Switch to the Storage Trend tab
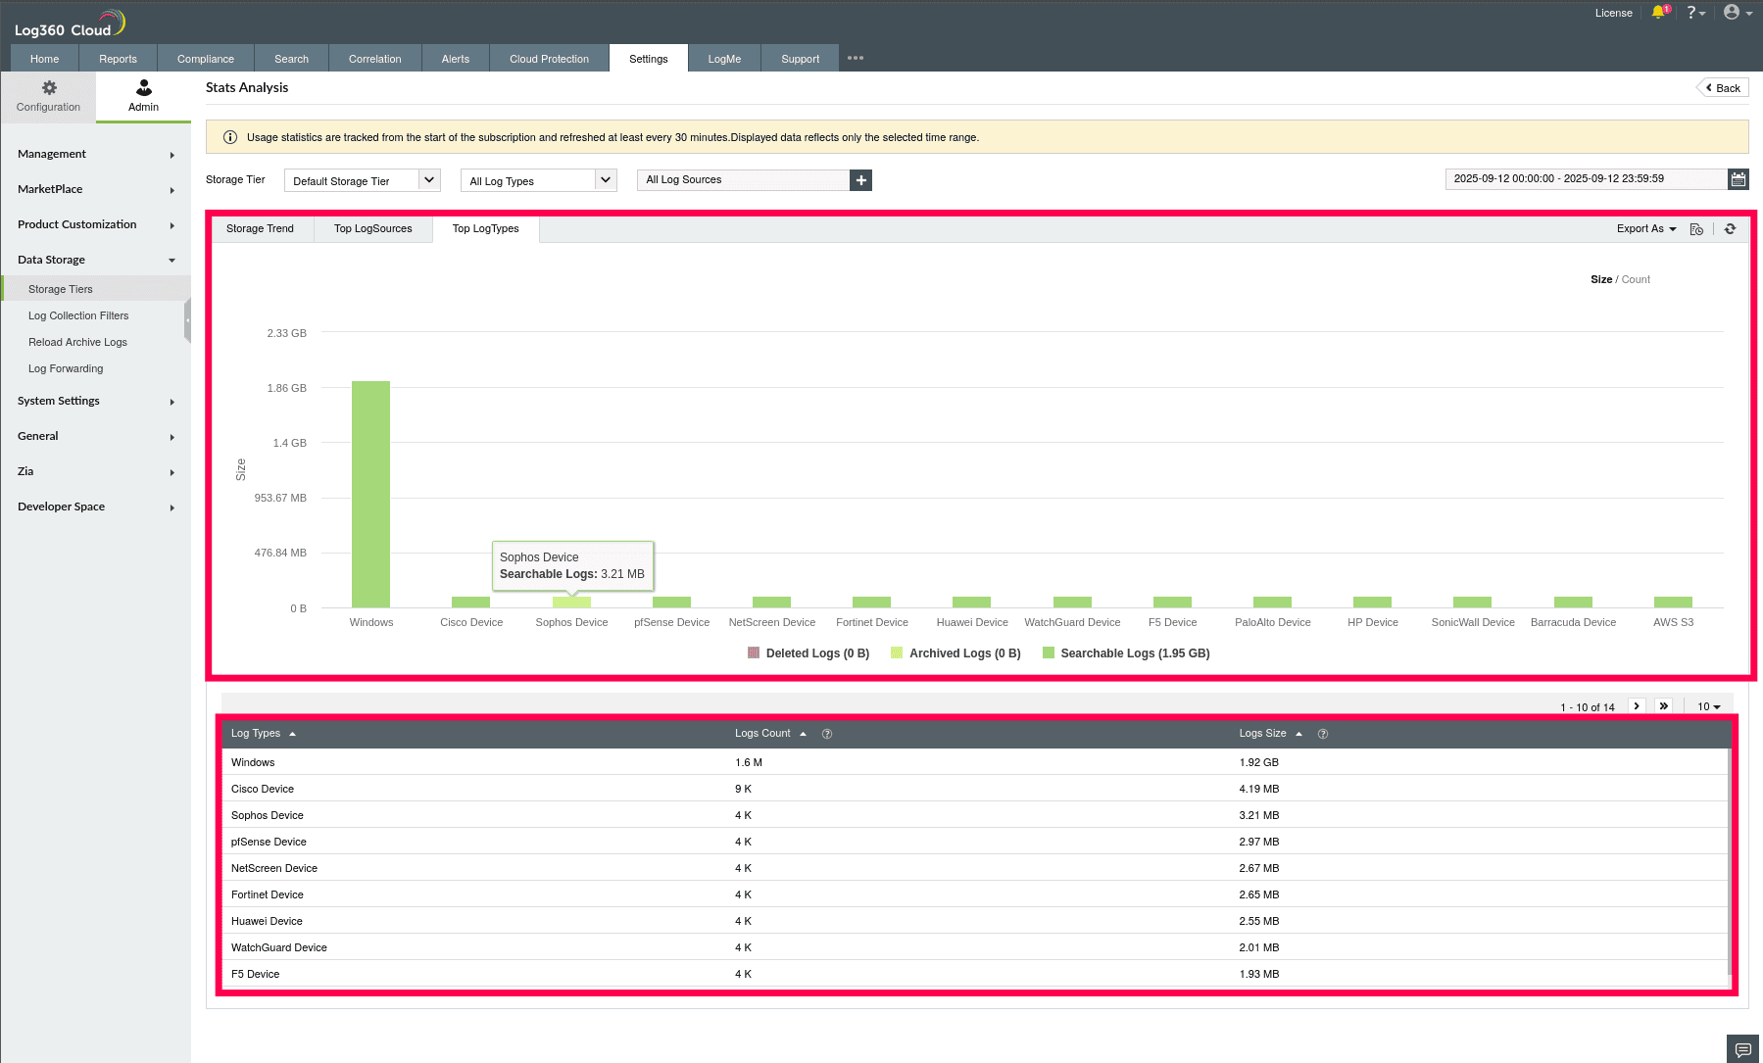Image resolution: width=1763 pixels, height=1063 pixels. tap(260, 229)
